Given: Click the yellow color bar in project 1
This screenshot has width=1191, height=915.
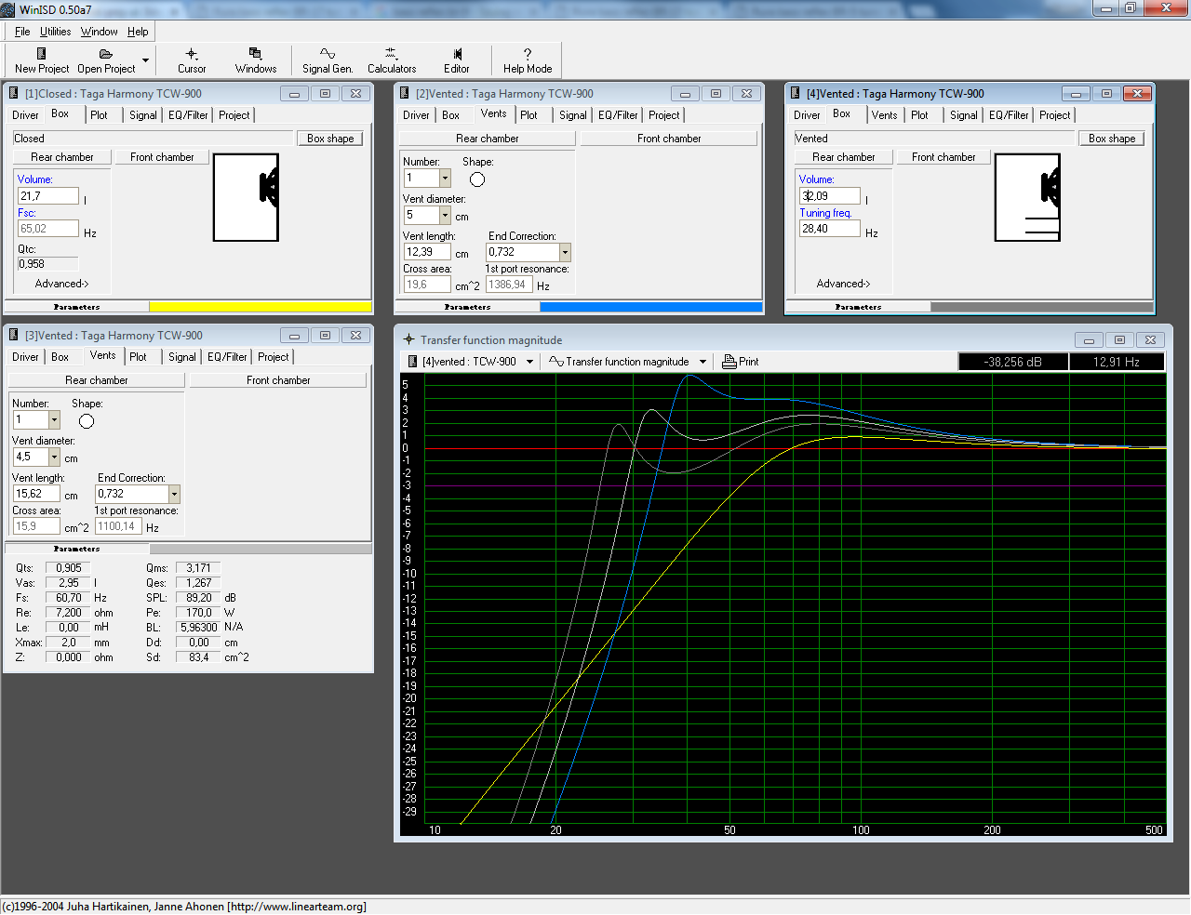Looking at the screenshot, I should pos(260,307).
